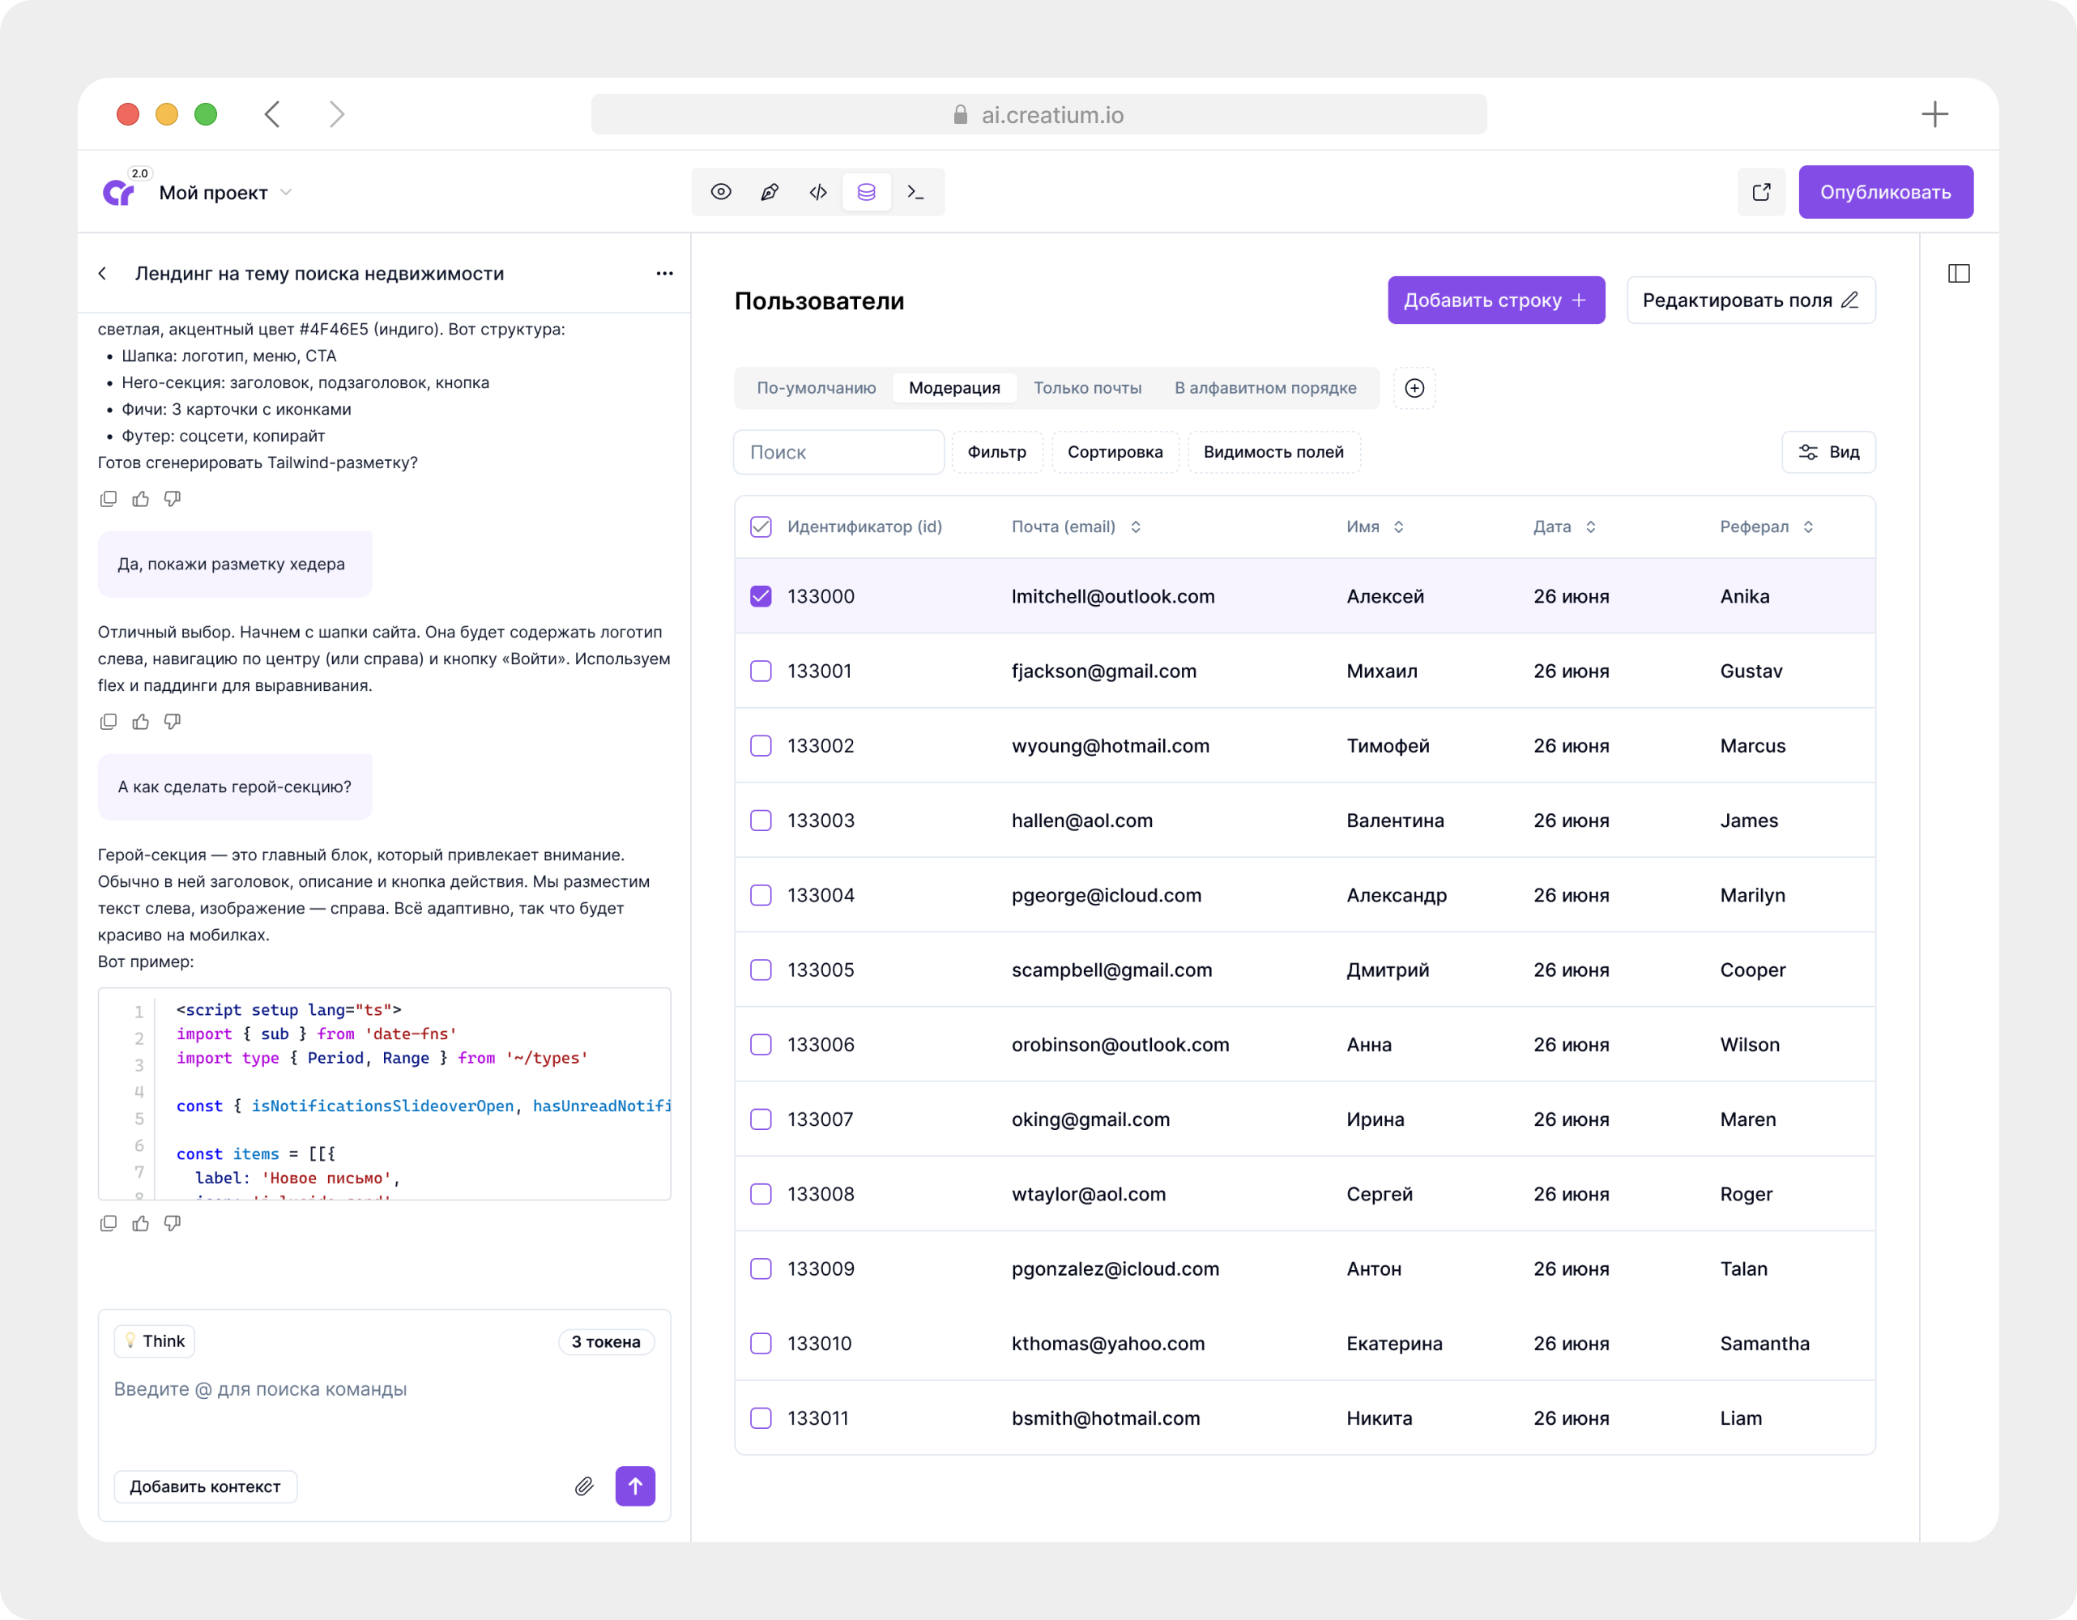The height and width of the screenshot is (1620, 2077).
Task: Open Редактировать поля
Action: click(1751, 301)
